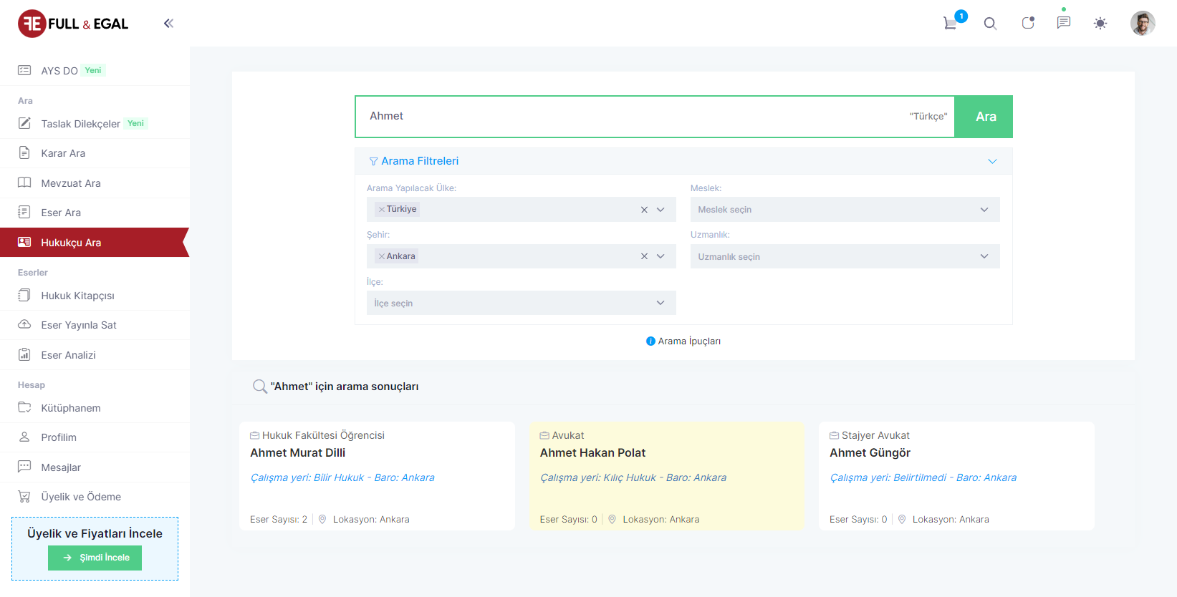The height and width of the screenshot is (597, 1177).
Task: Remove the Türkiye country tag
Action: coord(382,210)
